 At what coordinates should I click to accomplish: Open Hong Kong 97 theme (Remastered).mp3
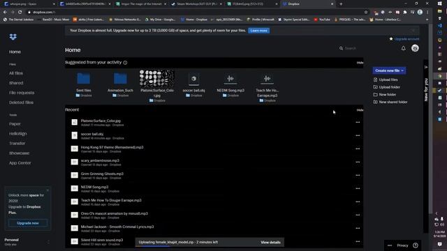tap(112, 147)
